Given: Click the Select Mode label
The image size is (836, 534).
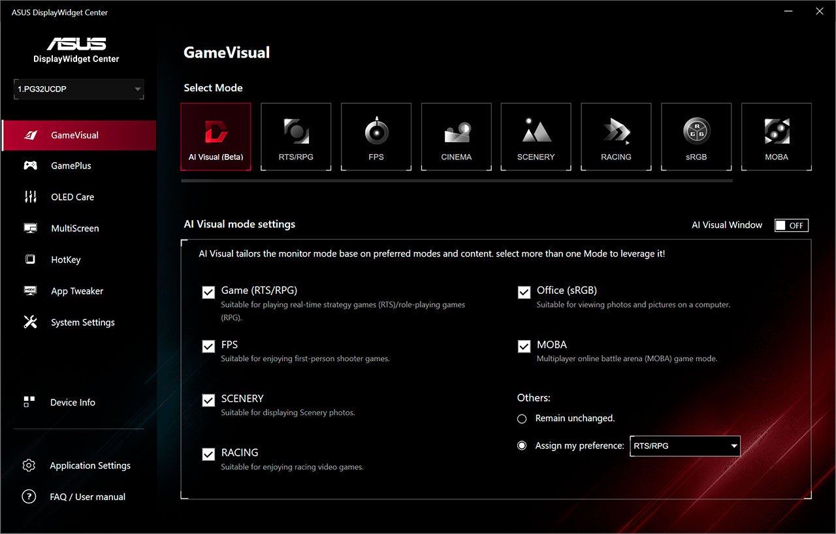Looking at the screenshot, I should tap(213, 88).
